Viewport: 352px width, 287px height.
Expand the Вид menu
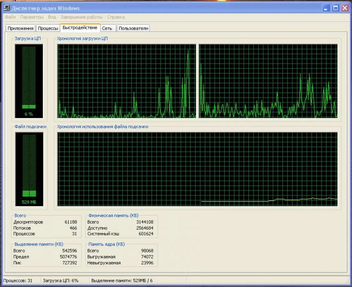pyautogui.click(x=52, y=17)
